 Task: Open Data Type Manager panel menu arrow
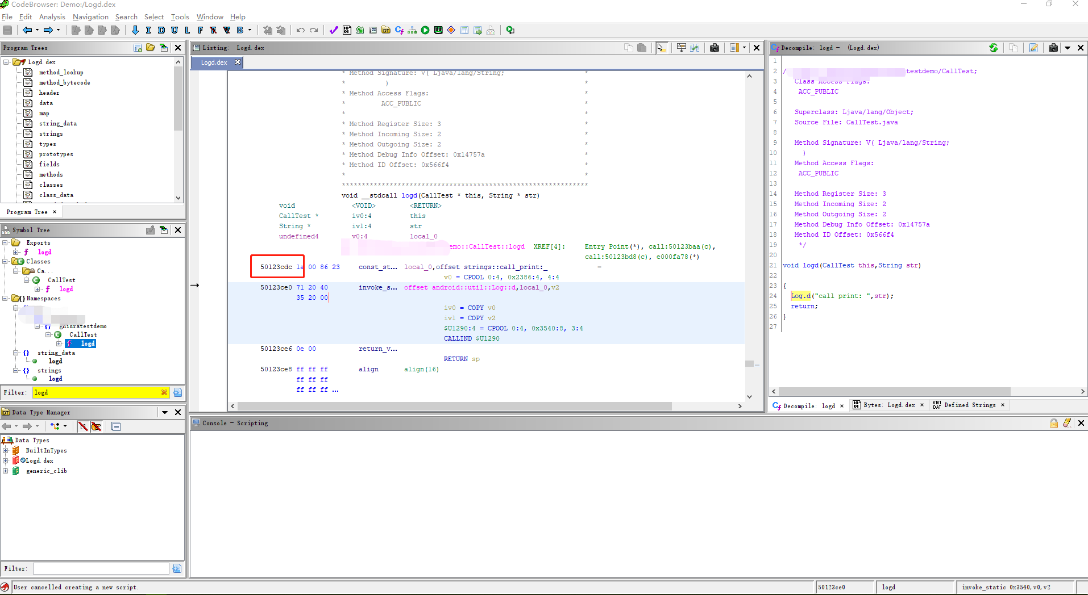(165, 412)
